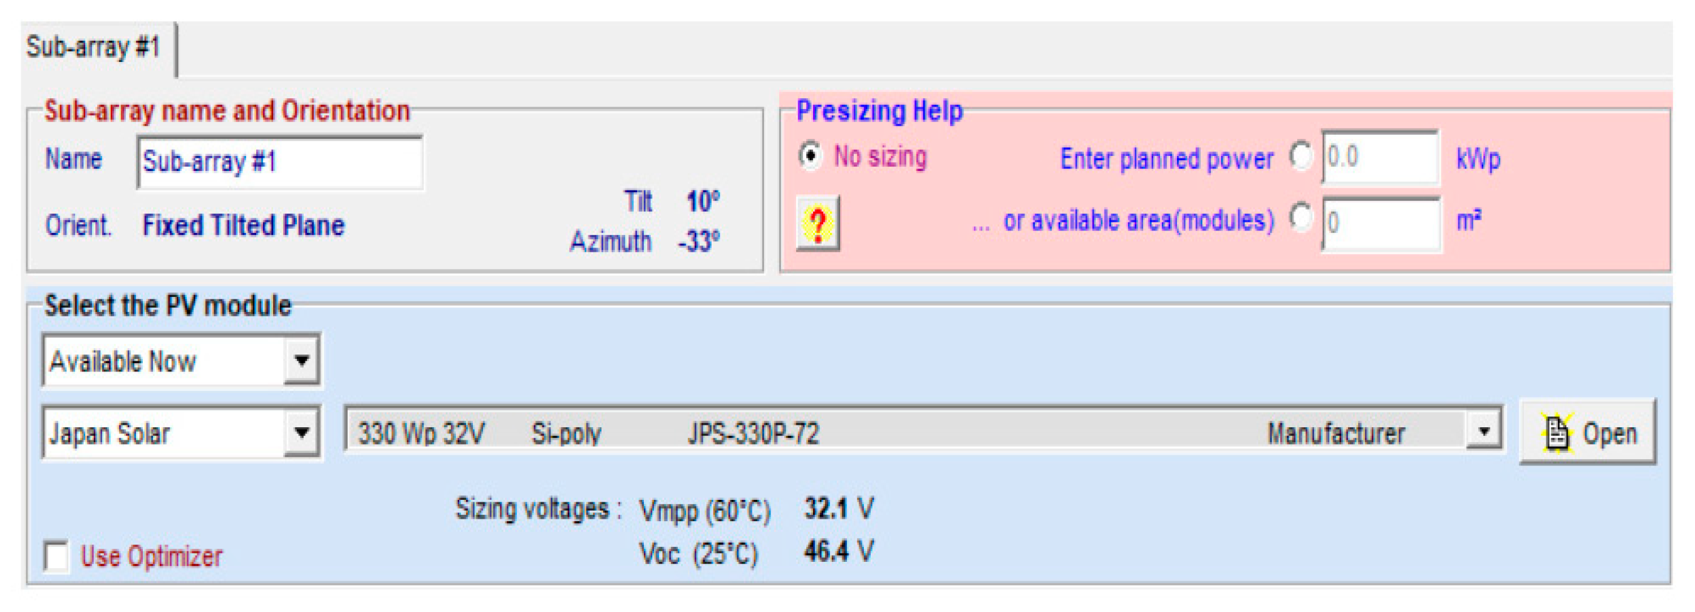The image size is (1695, 612).
Task: Click the Use Optimizer label text
Action: (152, 557)
